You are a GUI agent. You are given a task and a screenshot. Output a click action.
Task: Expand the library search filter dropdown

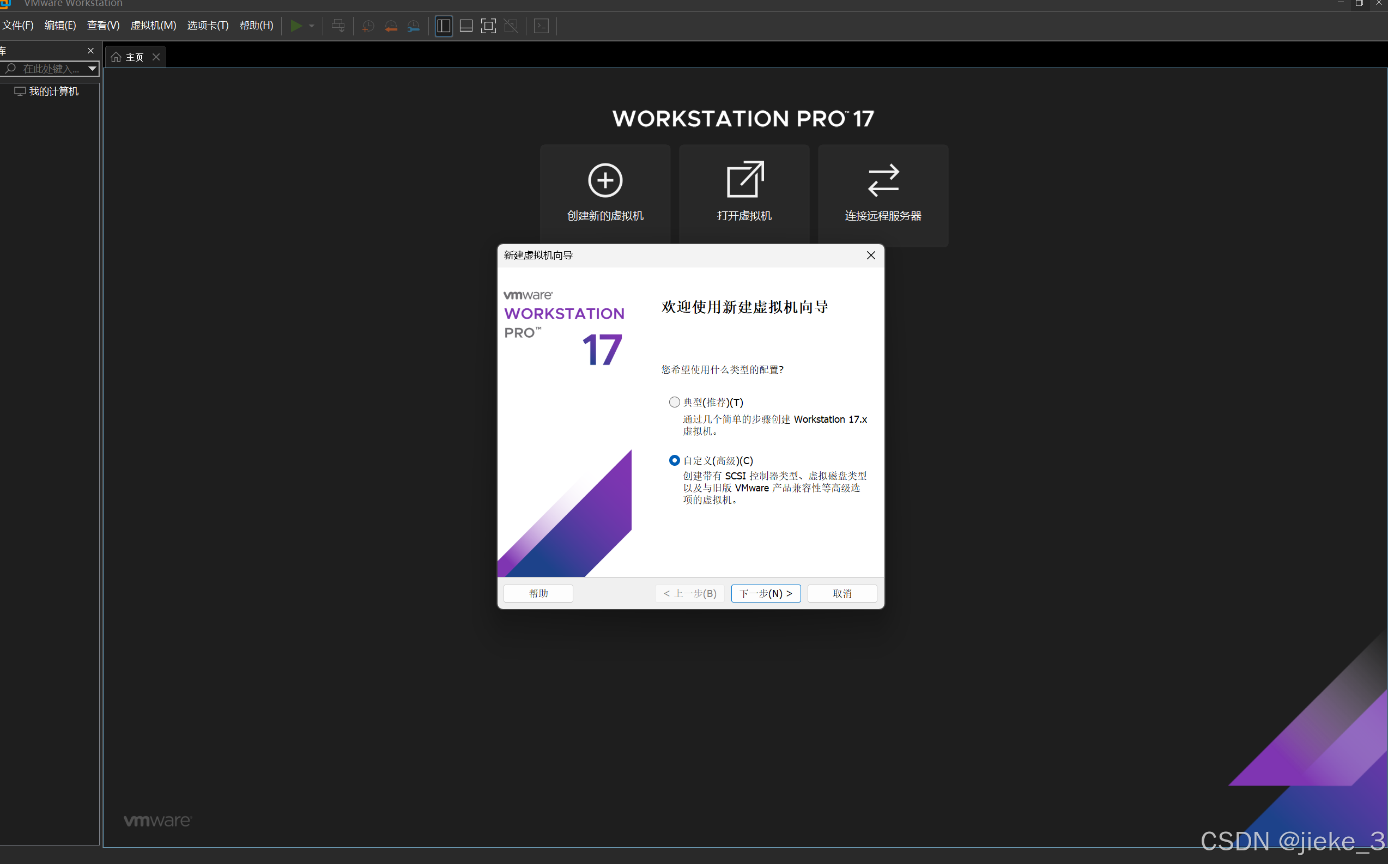pyautogui.click(x=92, y=69)
